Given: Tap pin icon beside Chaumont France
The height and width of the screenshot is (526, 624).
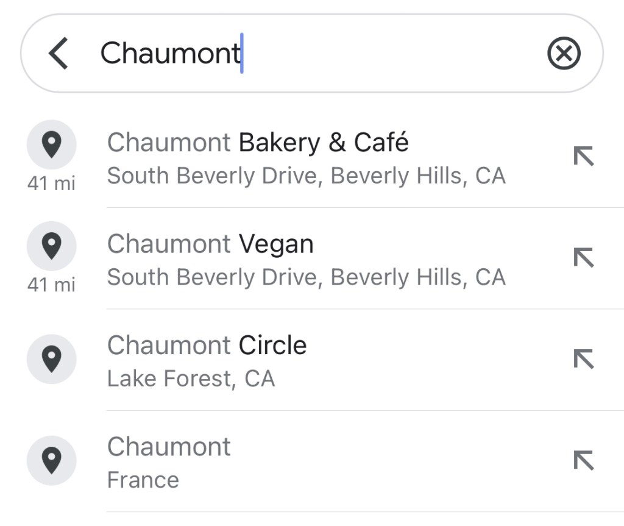Looking at the screenshot, I should (52, 461).
